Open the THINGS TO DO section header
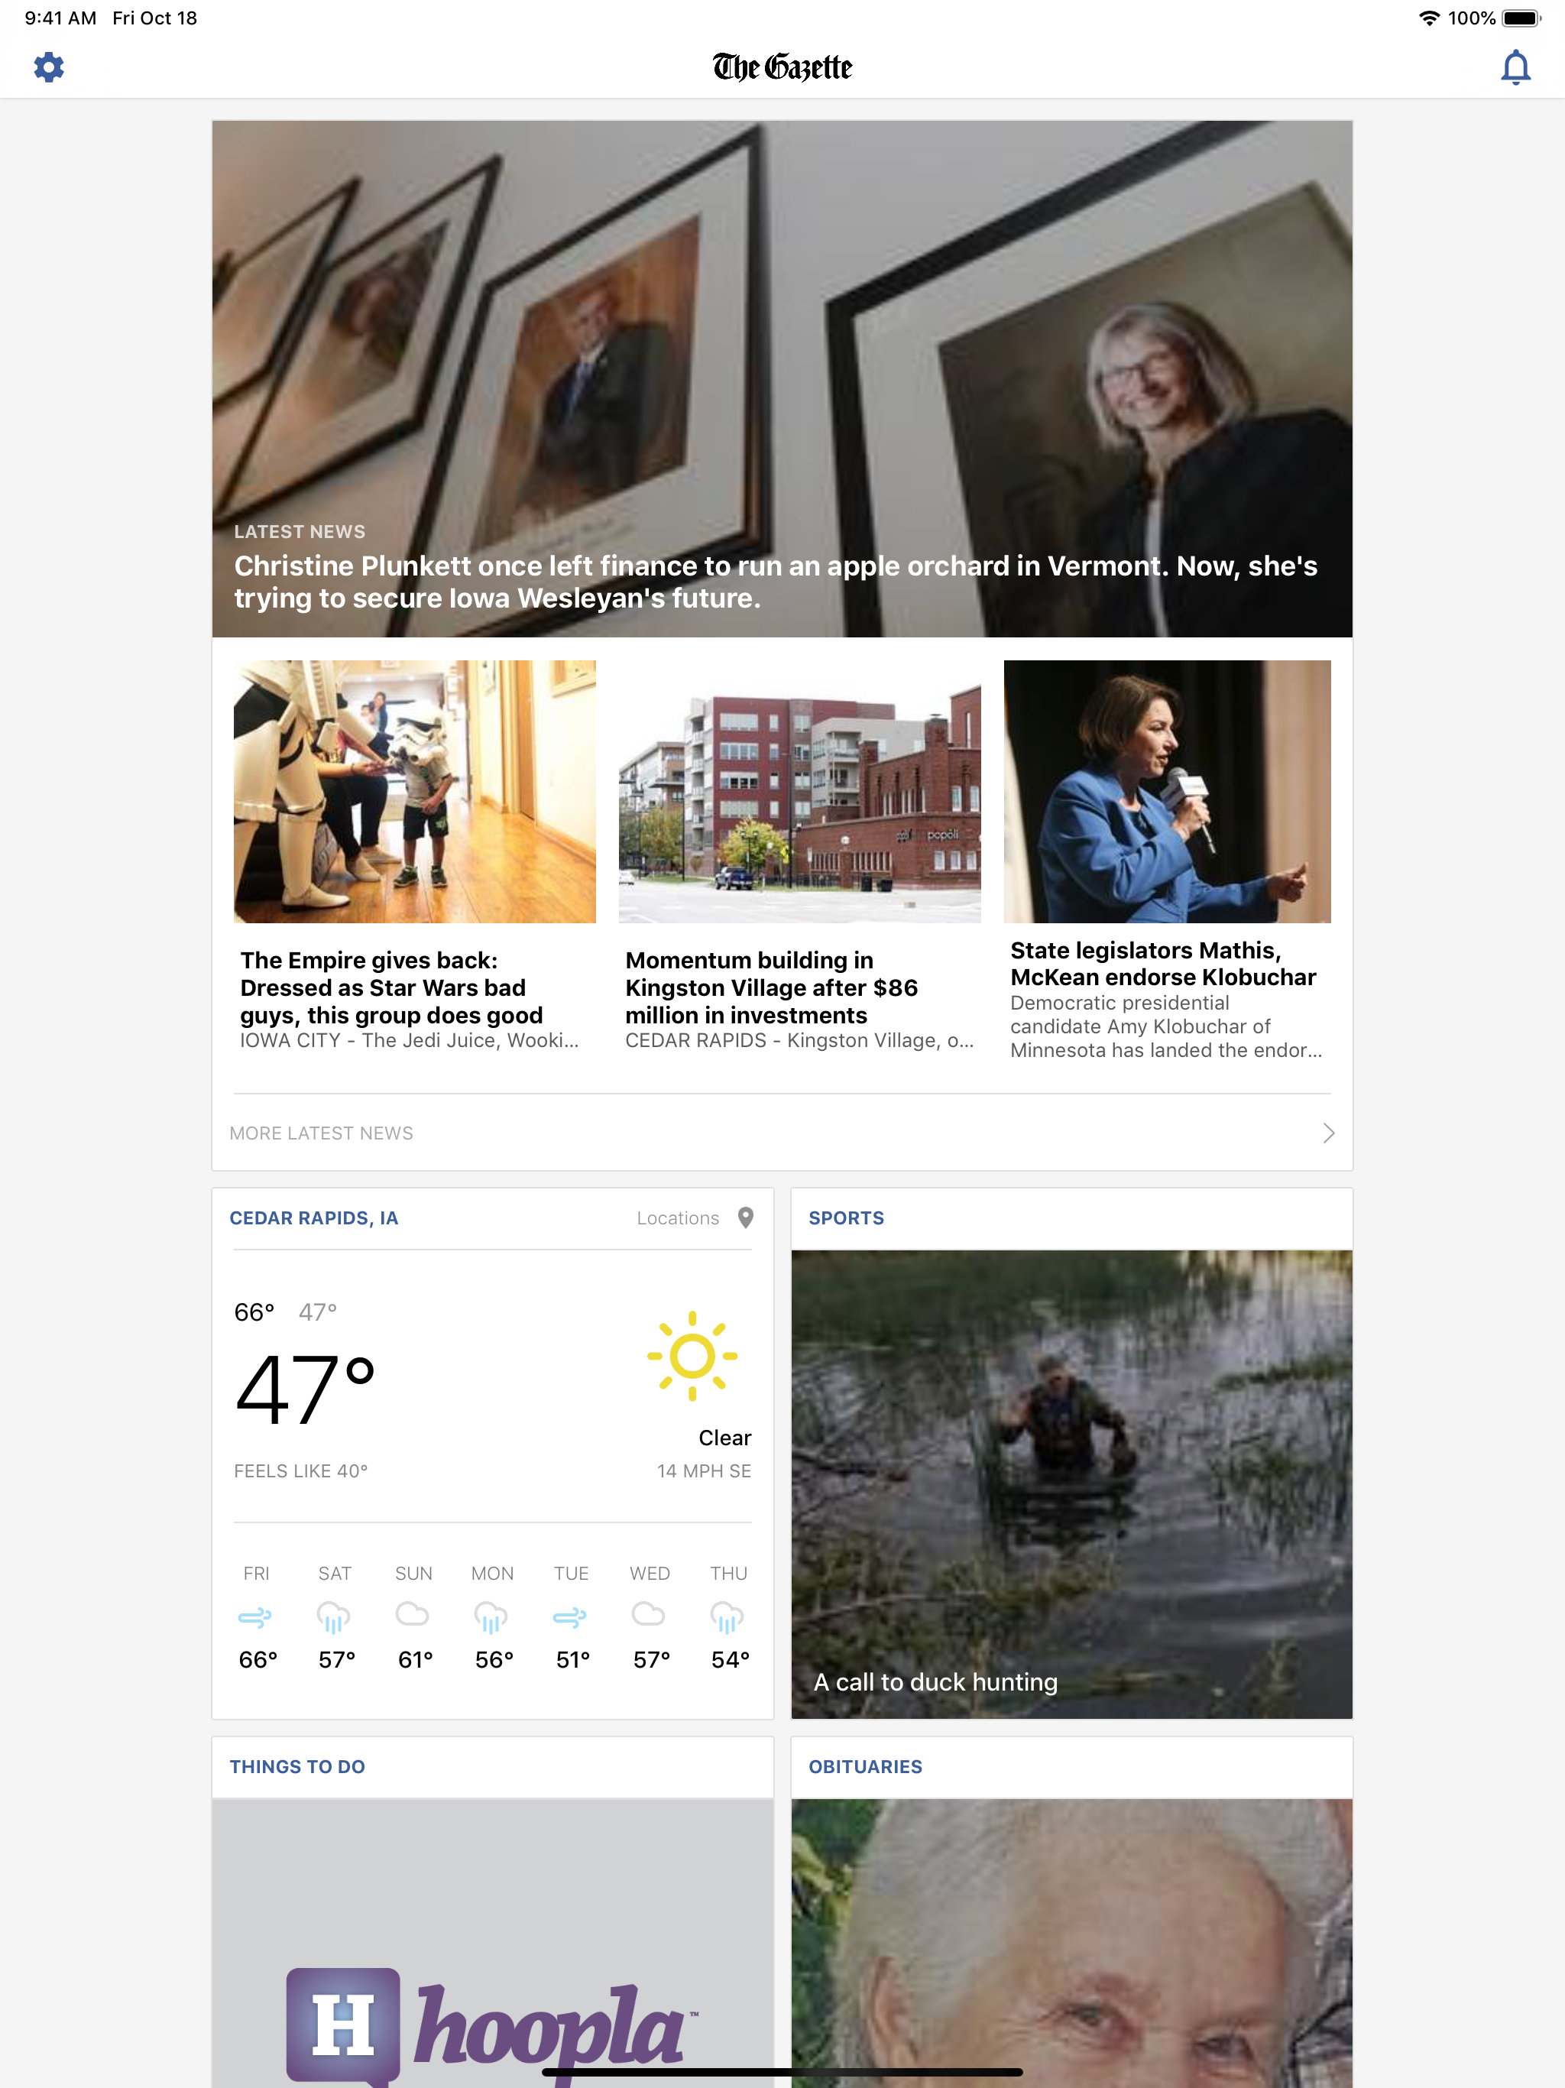 [x=297, y=1766]
